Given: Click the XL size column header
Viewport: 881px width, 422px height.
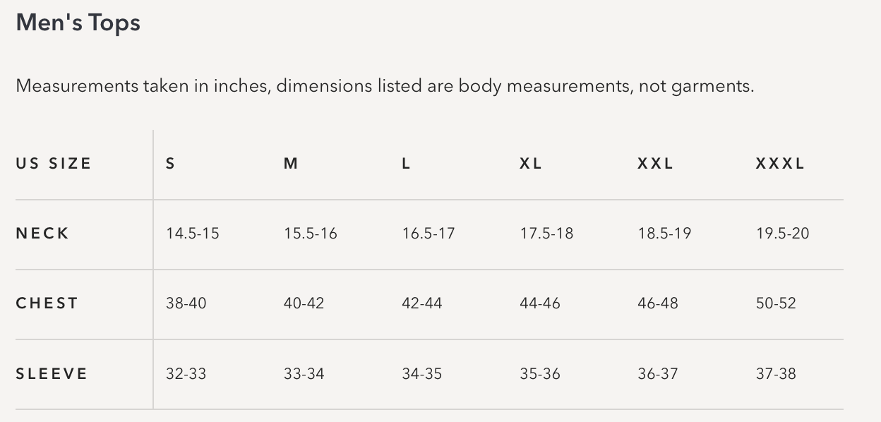Looking at the screenshot, I should tap(531, 164).
